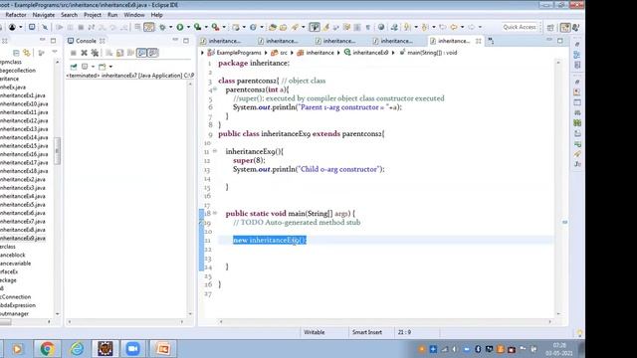
Task: Open Google Chrome from the taskbar
Action: pyautogui.click(x=47, y=349)
